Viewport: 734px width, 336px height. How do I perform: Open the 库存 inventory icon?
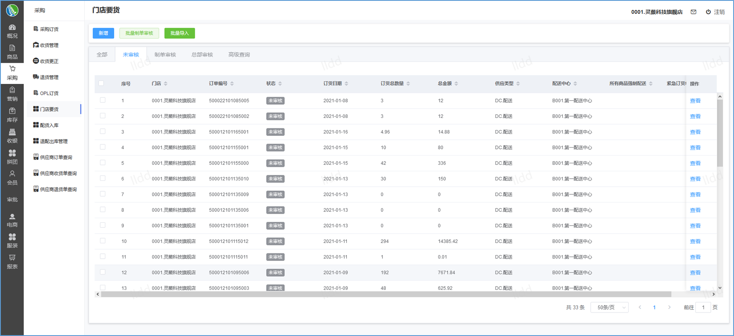[12, 111]
